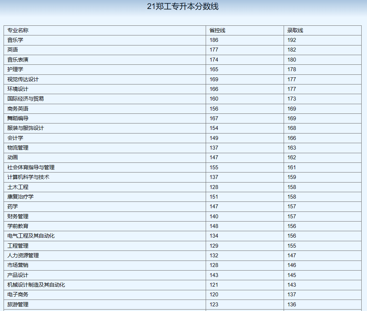Click the 旅游管理 major cell

pos(105,305)
